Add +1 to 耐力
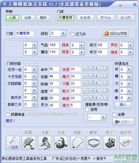 (86, 91)
